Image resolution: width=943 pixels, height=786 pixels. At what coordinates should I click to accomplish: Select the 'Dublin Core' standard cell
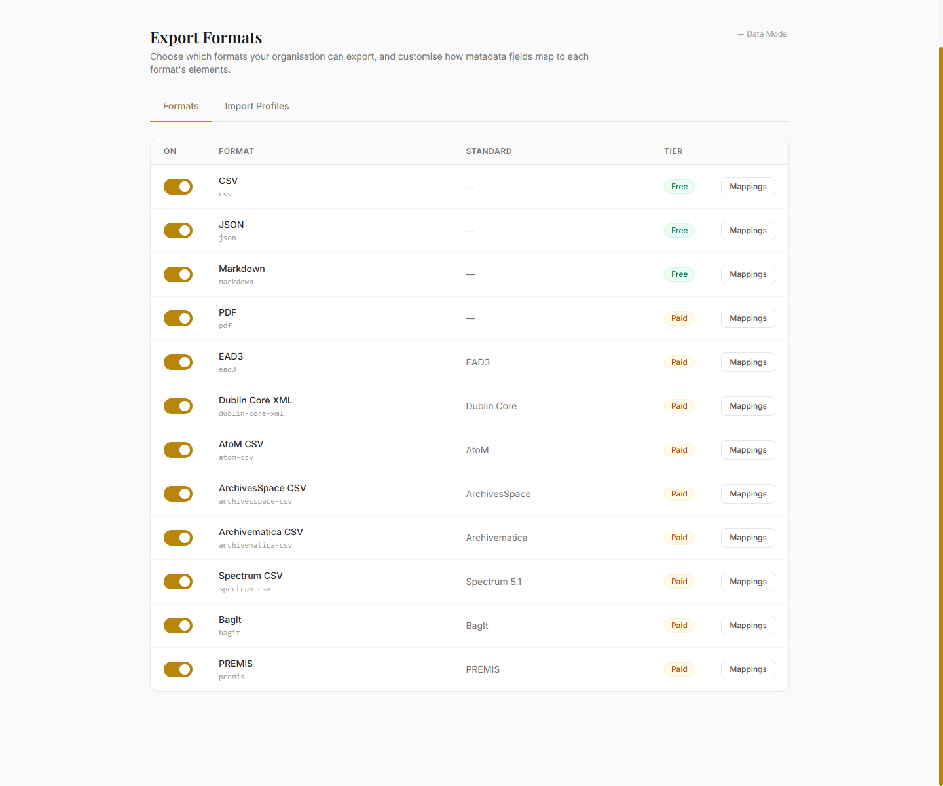(491, 406)
